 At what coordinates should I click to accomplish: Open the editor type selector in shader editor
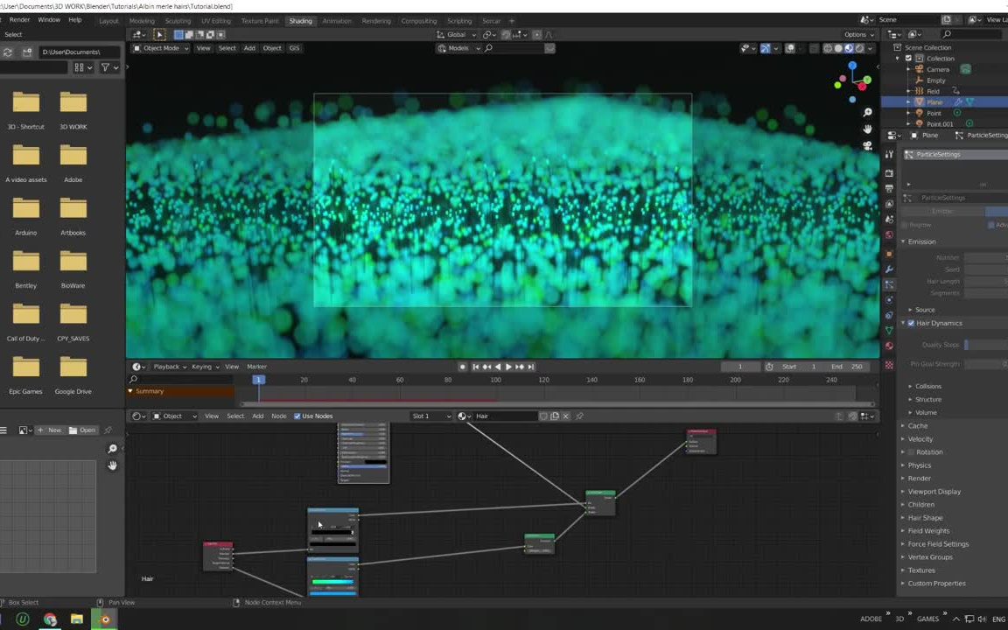(136, 416)
